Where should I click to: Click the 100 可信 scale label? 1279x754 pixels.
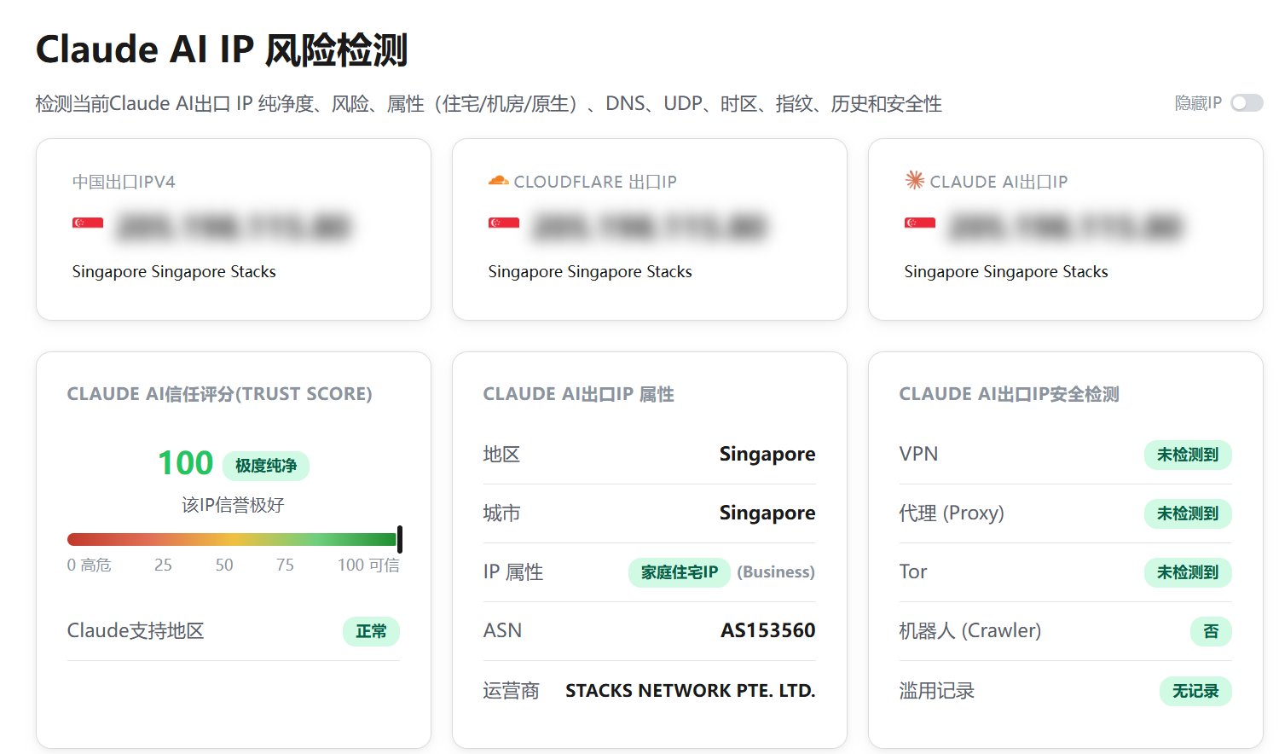pyautogui.click(x=368, y=565)
